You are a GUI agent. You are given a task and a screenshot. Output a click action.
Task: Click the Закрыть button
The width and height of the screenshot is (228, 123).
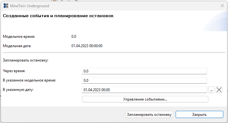199,115
